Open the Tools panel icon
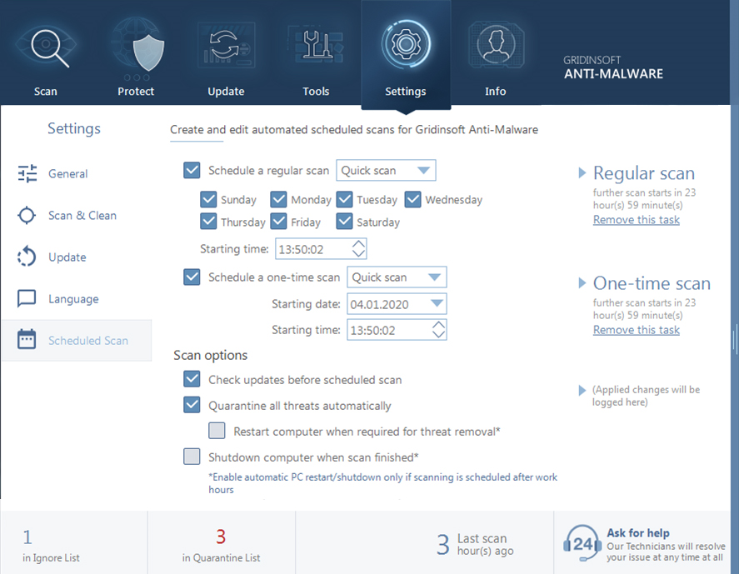Image resolution: width=739 pixels, height=574 pixels. [x=316, y=46]
